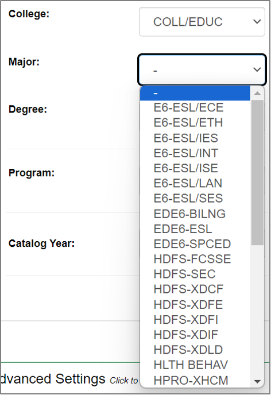Pick E6-ESL/LAN in the dropdown list
The image size is (271, 395).
[x=195, y=183]
